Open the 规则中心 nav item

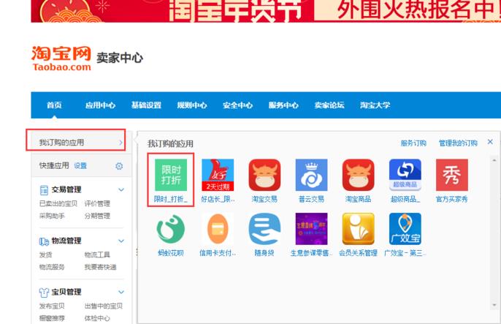[x=192, y=105]
